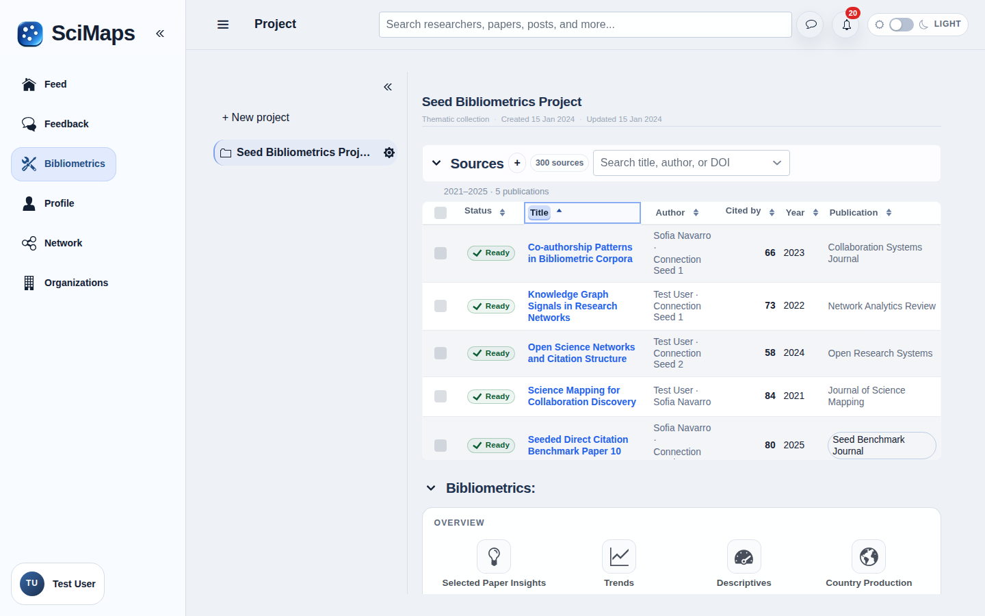Tick checkbox for Science Mapping paper row

tap(441, 396)
